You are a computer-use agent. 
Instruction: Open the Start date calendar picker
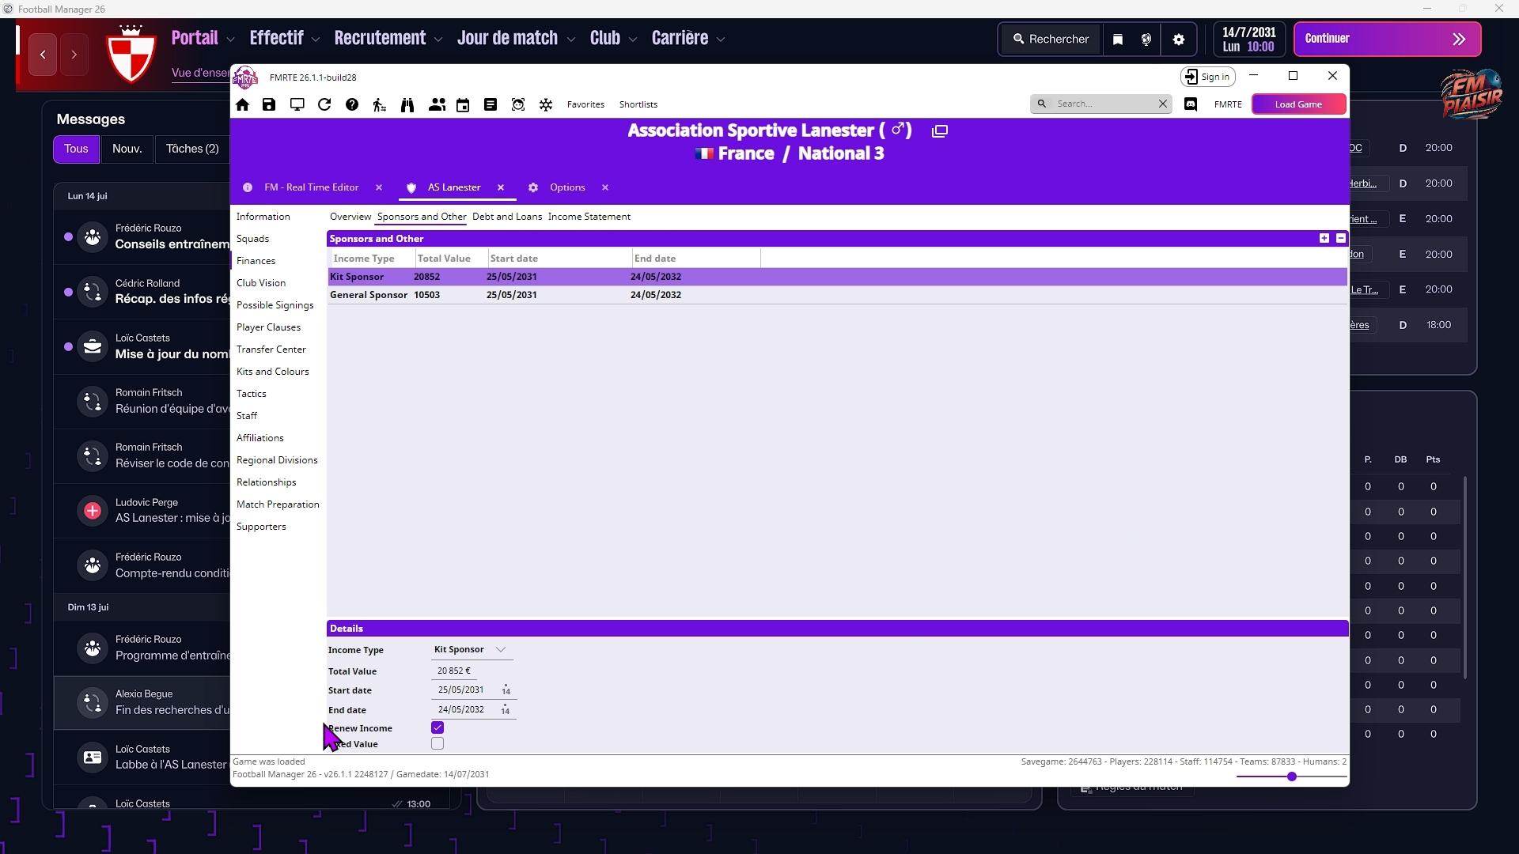click(x=506, y=690)
